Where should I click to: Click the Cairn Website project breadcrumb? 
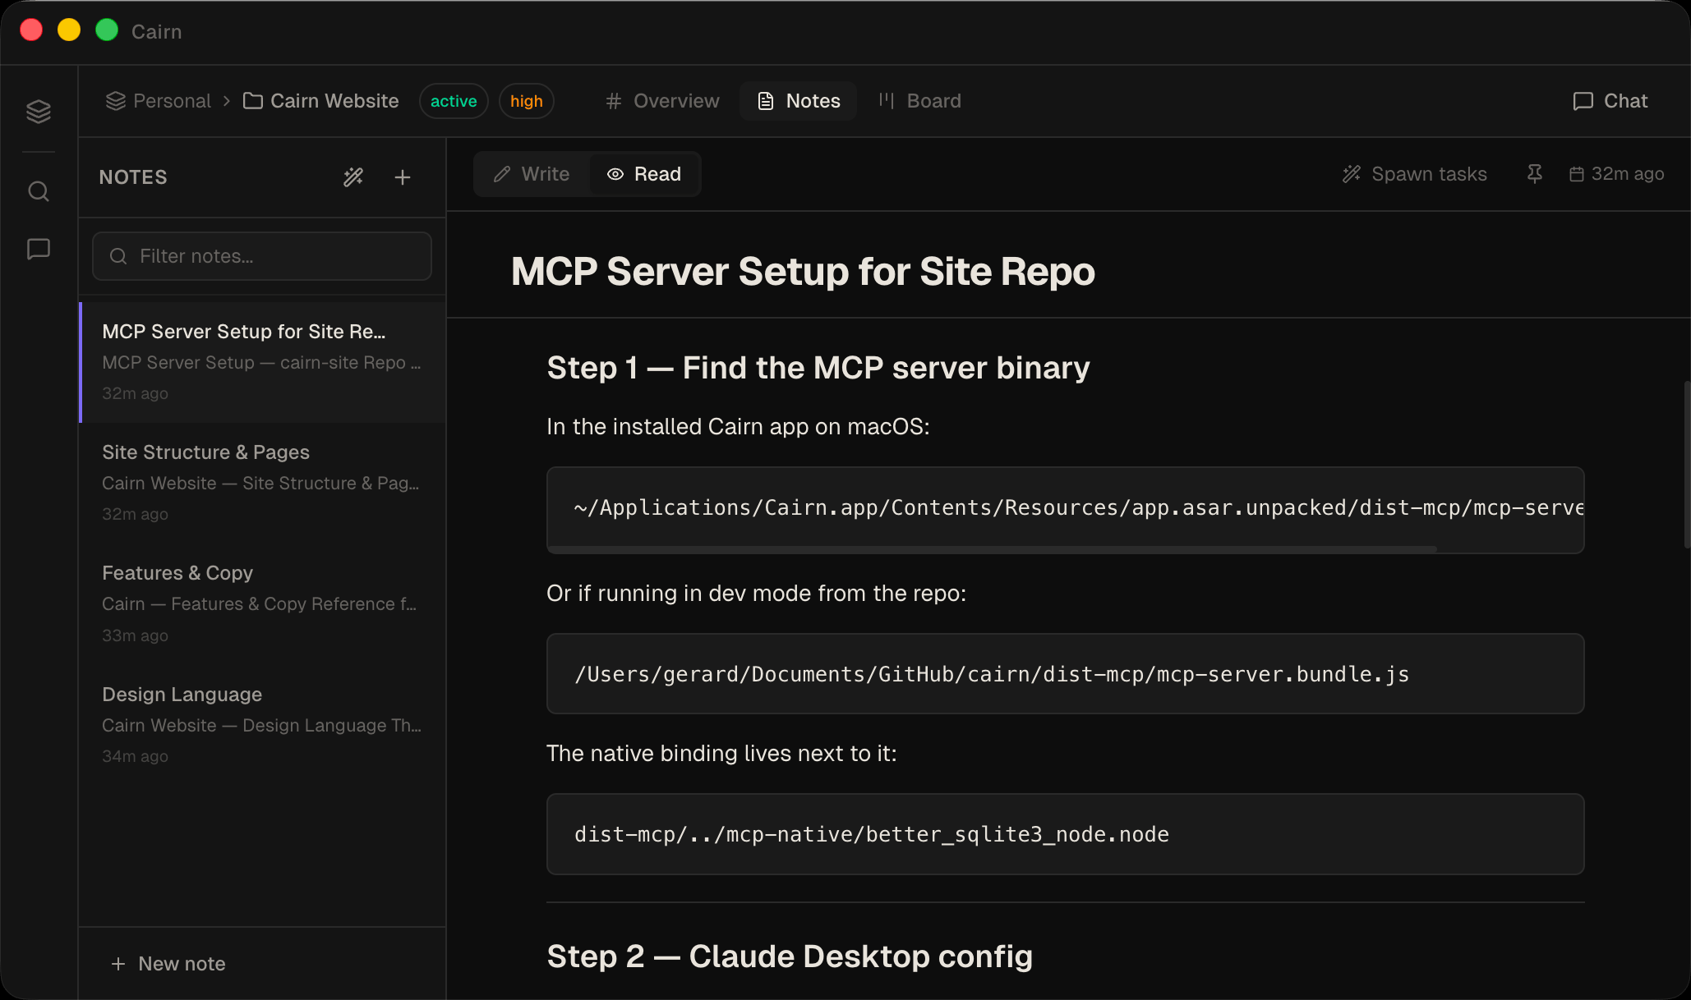tap(321, 101)
